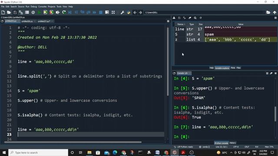Start debugging the file
Viewport: 278px width, 156px height.
(70, 13)
